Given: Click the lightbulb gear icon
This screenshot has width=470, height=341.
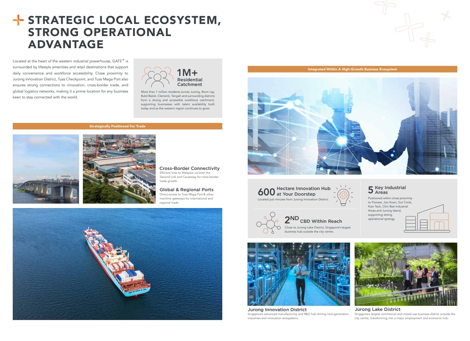Looking at the screenshot, I should (x=343, y=195).
